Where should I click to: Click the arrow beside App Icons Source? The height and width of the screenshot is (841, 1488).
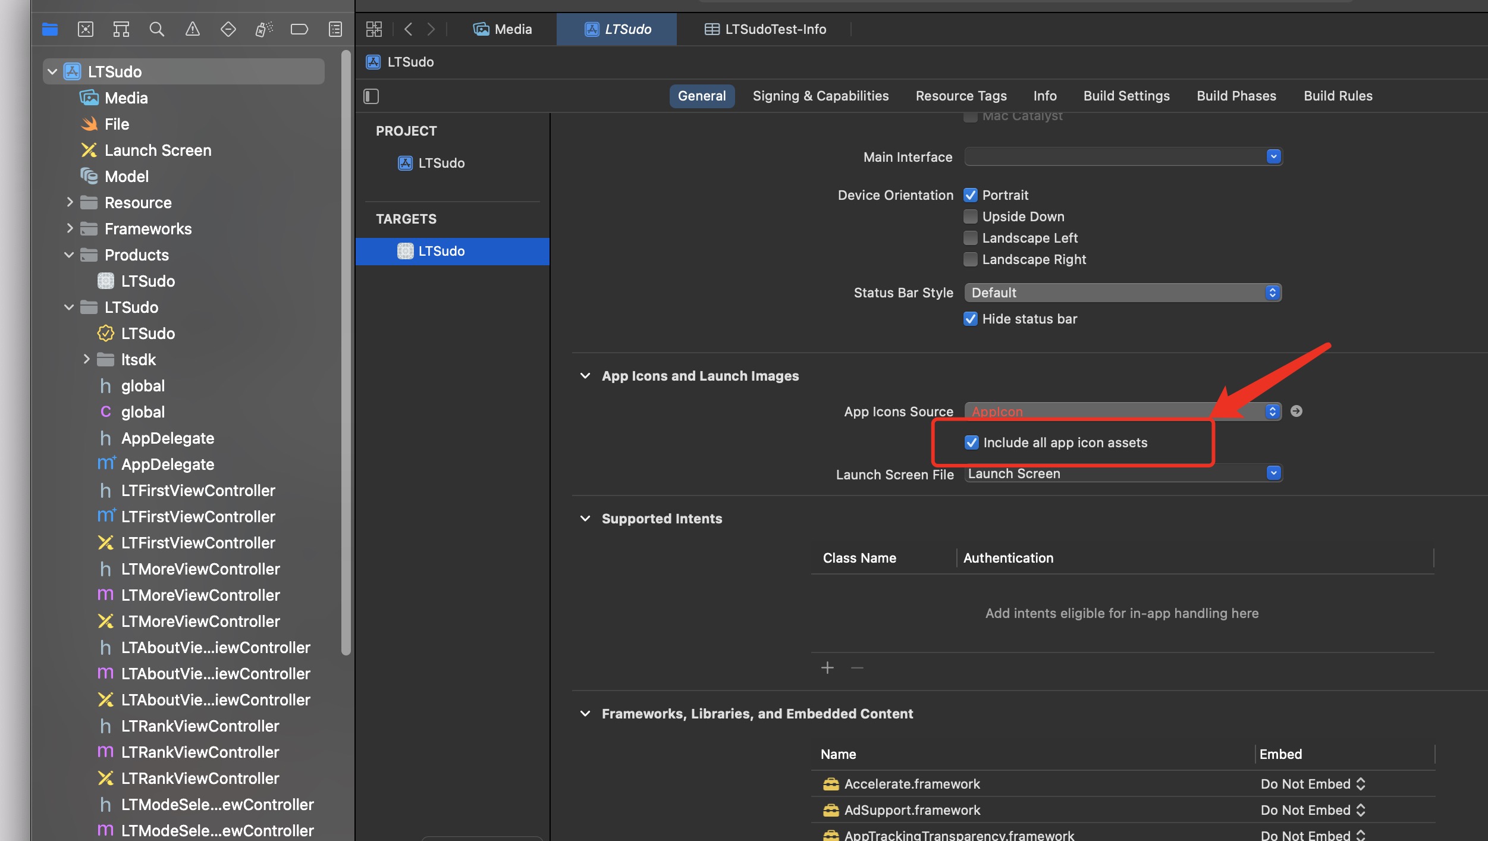coord(1296,411)
